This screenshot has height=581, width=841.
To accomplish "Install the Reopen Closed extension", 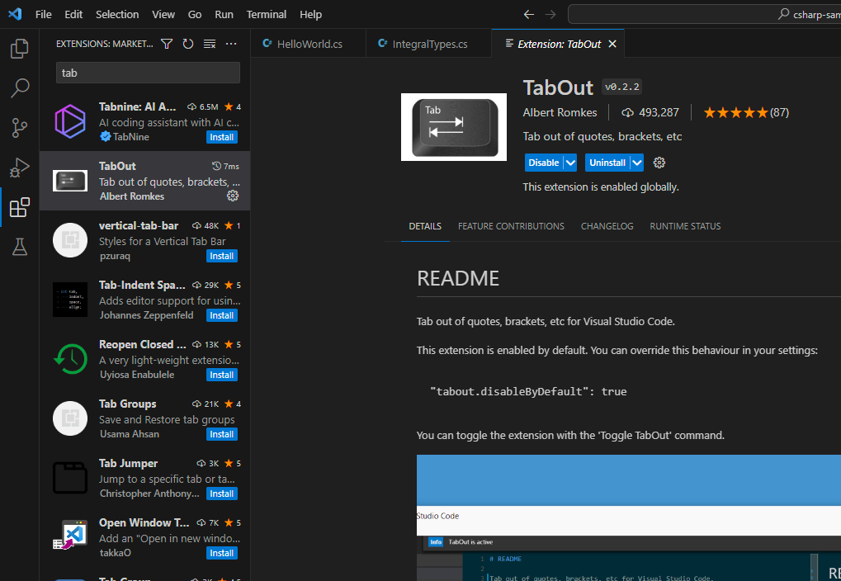I will [x=221, y=375].
